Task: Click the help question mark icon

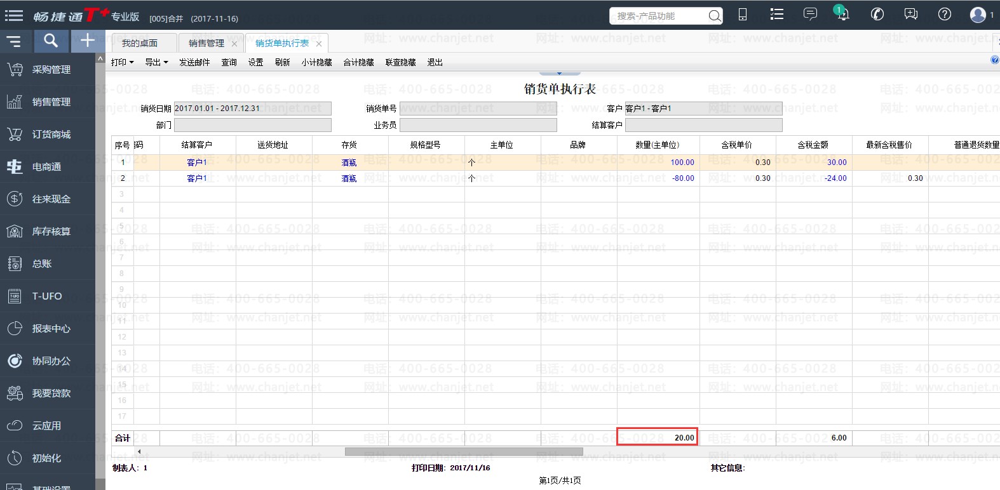Action: [x=945, y=15]
